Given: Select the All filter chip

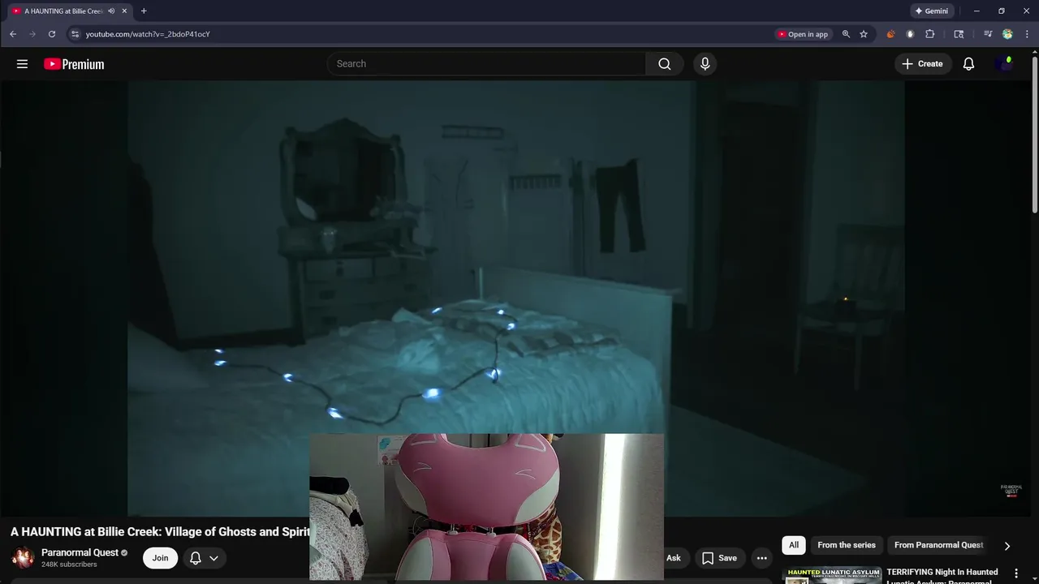Looking at the screenshot, I should 794,545.
